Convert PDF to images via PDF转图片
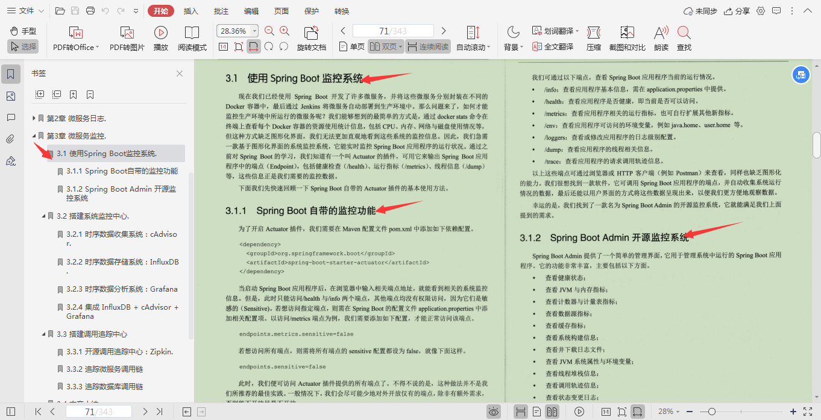The height and width of the screenshot is (420, 821). pyautogui.click(x=127, y=39)
